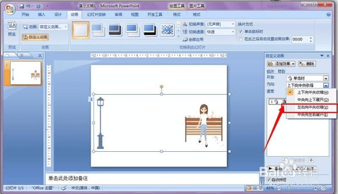
Task: Switch to the 开发工具 Developer tab
Action: pos(155,14)
